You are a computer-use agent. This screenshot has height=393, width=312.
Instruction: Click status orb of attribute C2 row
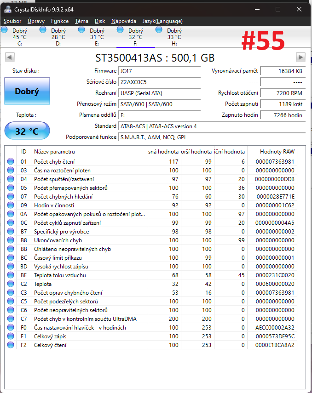click(x=11, y=284)
